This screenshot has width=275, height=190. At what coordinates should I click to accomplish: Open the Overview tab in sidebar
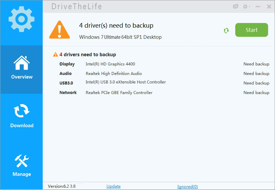[21, 69]
